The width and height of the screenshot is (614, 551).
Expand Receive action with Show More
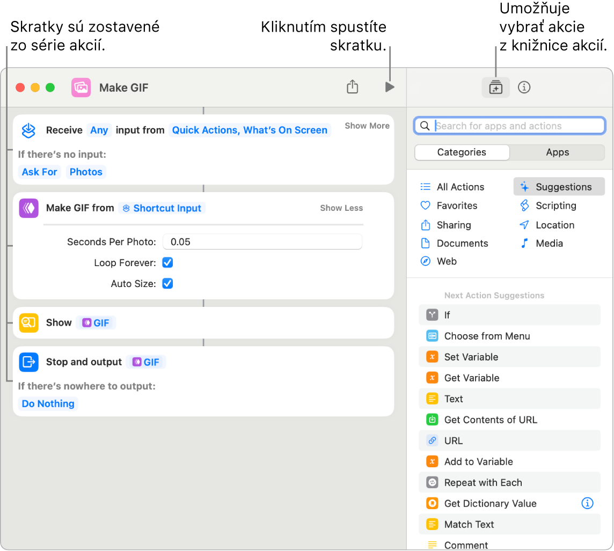[x=367, y=126]
